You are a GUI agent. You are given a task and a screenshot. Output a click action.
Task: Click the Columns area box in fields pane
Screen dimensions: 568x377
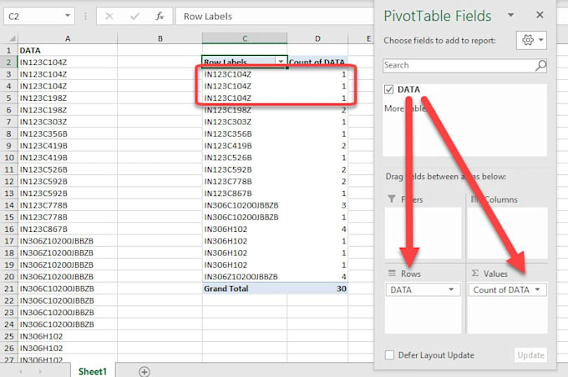(508, 233)
